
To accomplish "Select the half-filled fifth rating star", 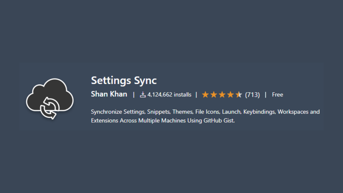I will coord(238,95).
